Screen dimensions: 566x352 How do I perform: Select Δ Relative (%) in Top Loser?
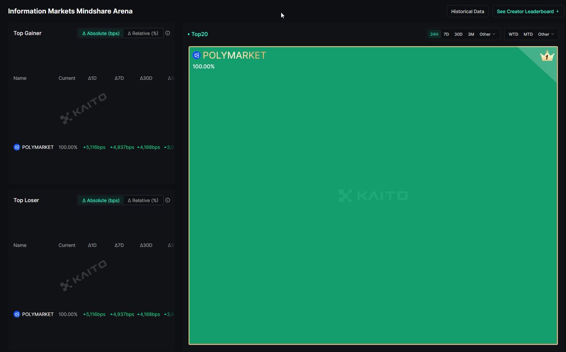point(143,201)
